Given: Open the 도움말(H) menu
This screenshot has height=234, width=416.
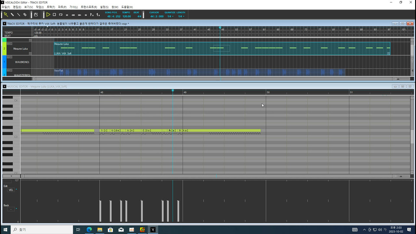Looking at the screenshot, I should (127, 7).
